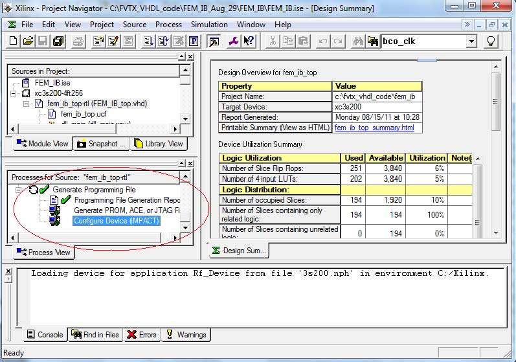Click the purple wrench toolbar icon
This screenshot has width=516, height=362.
233,41
